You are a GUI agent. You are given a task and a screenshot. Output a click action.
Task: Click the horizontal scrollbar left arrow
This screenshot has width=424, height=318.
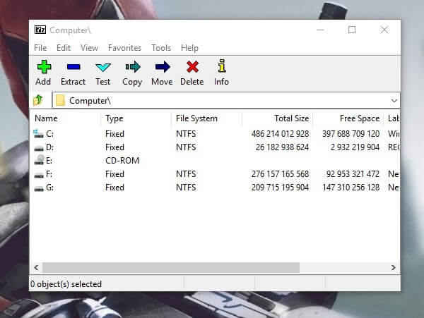[36, 267]
